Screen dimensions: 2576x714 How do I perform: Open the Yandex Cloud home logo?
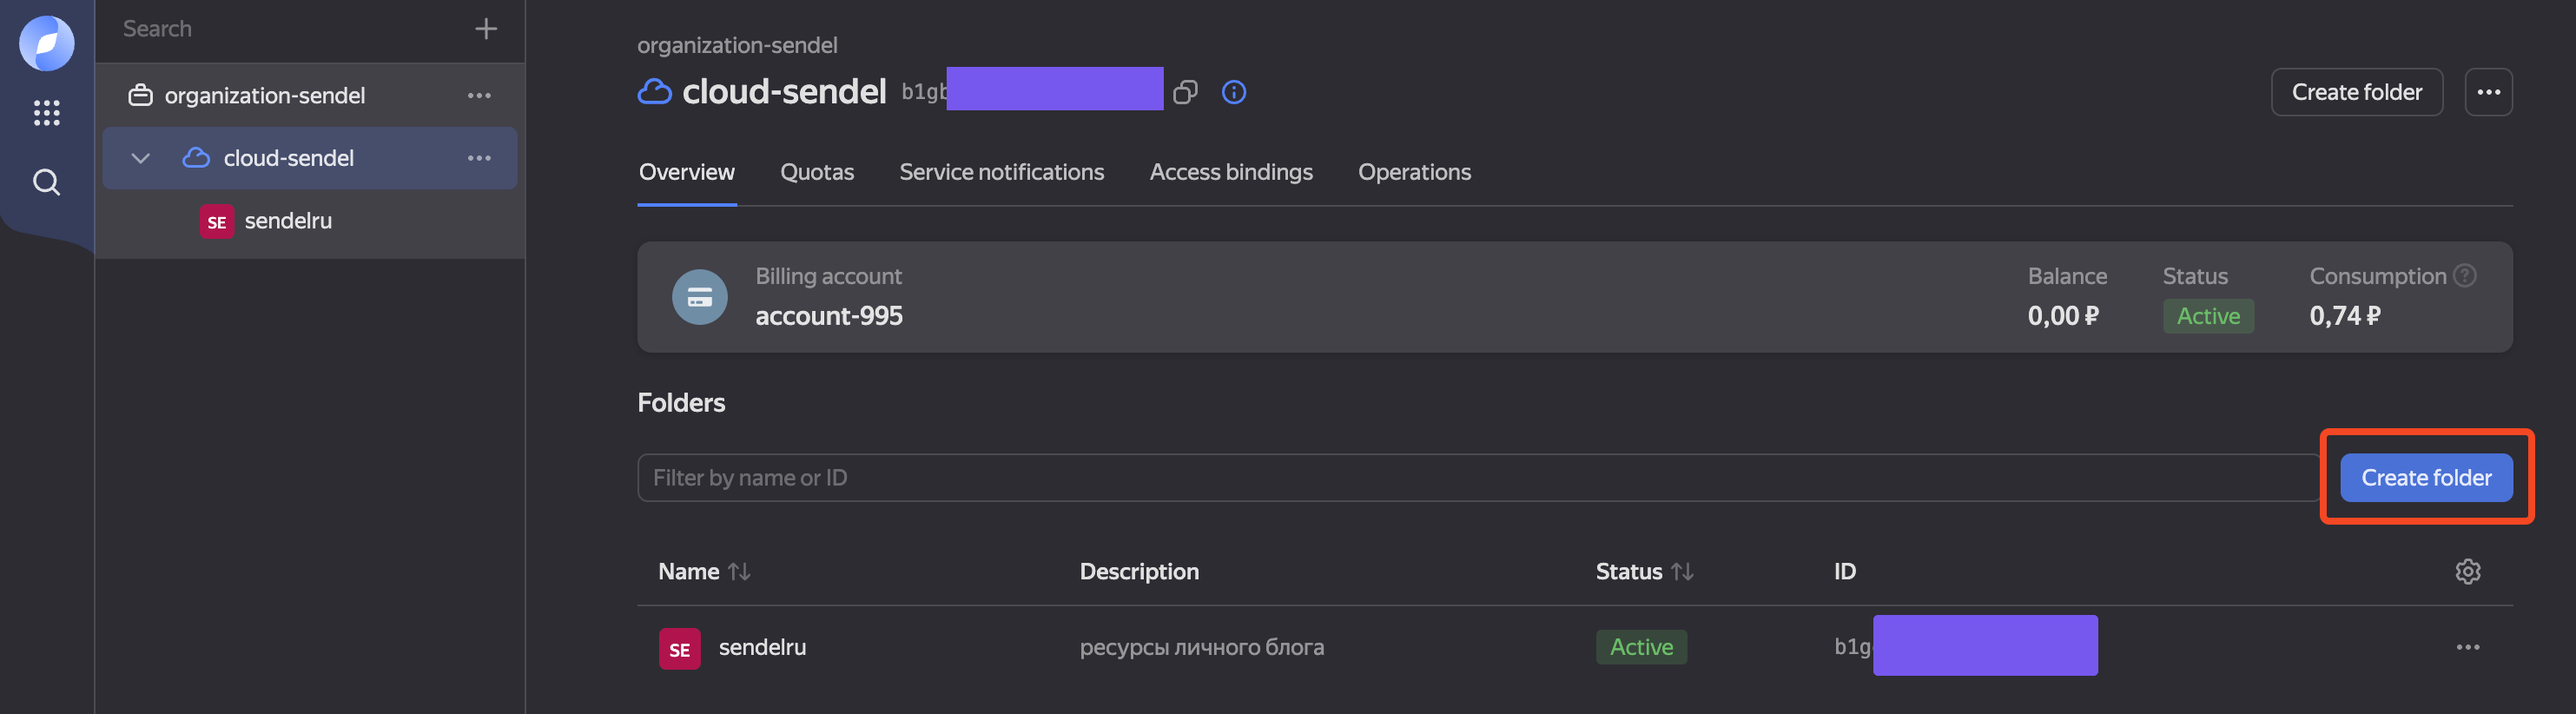46,44
